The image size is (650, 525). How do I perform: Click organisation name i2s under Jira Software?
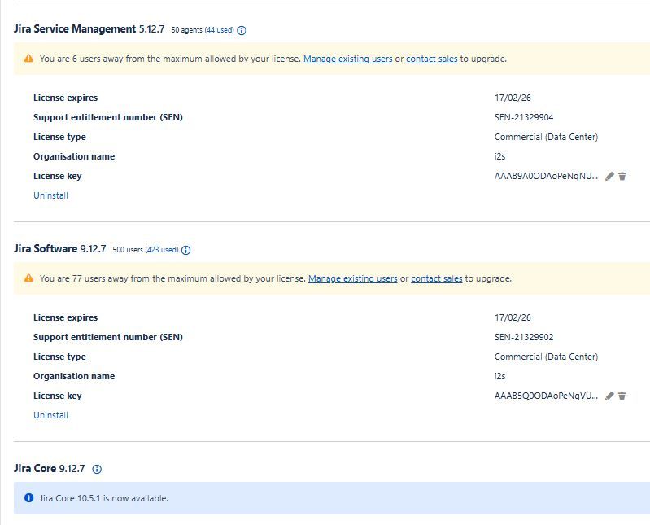499,376
